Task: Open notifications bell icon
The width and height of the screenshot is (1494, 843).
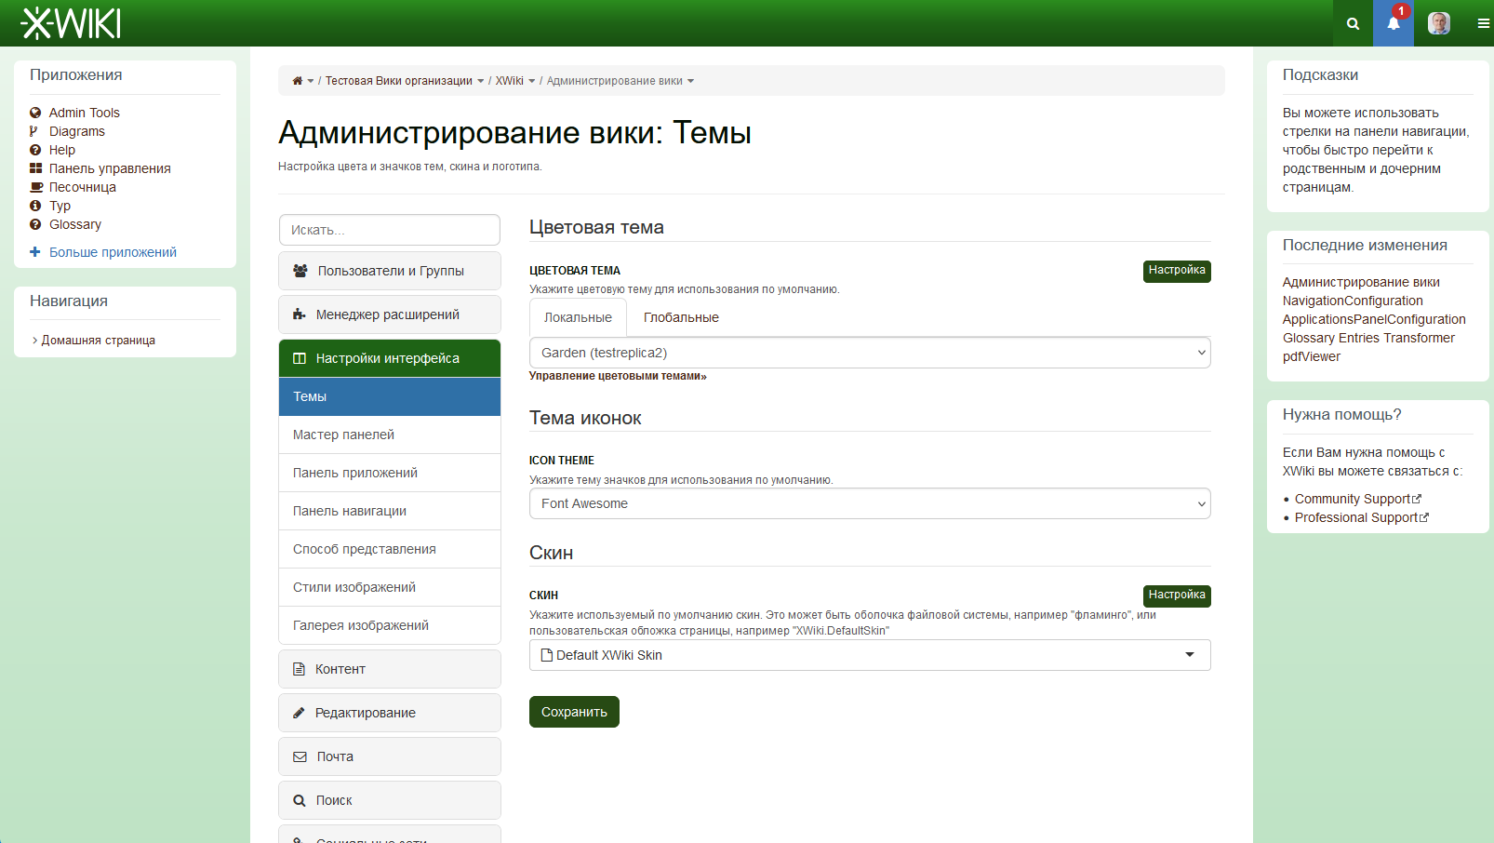Action: tap(1394, 23)
